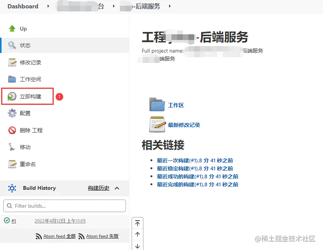
Task: Click the gear icon beside 配置
Action: [x=12, y=113]
